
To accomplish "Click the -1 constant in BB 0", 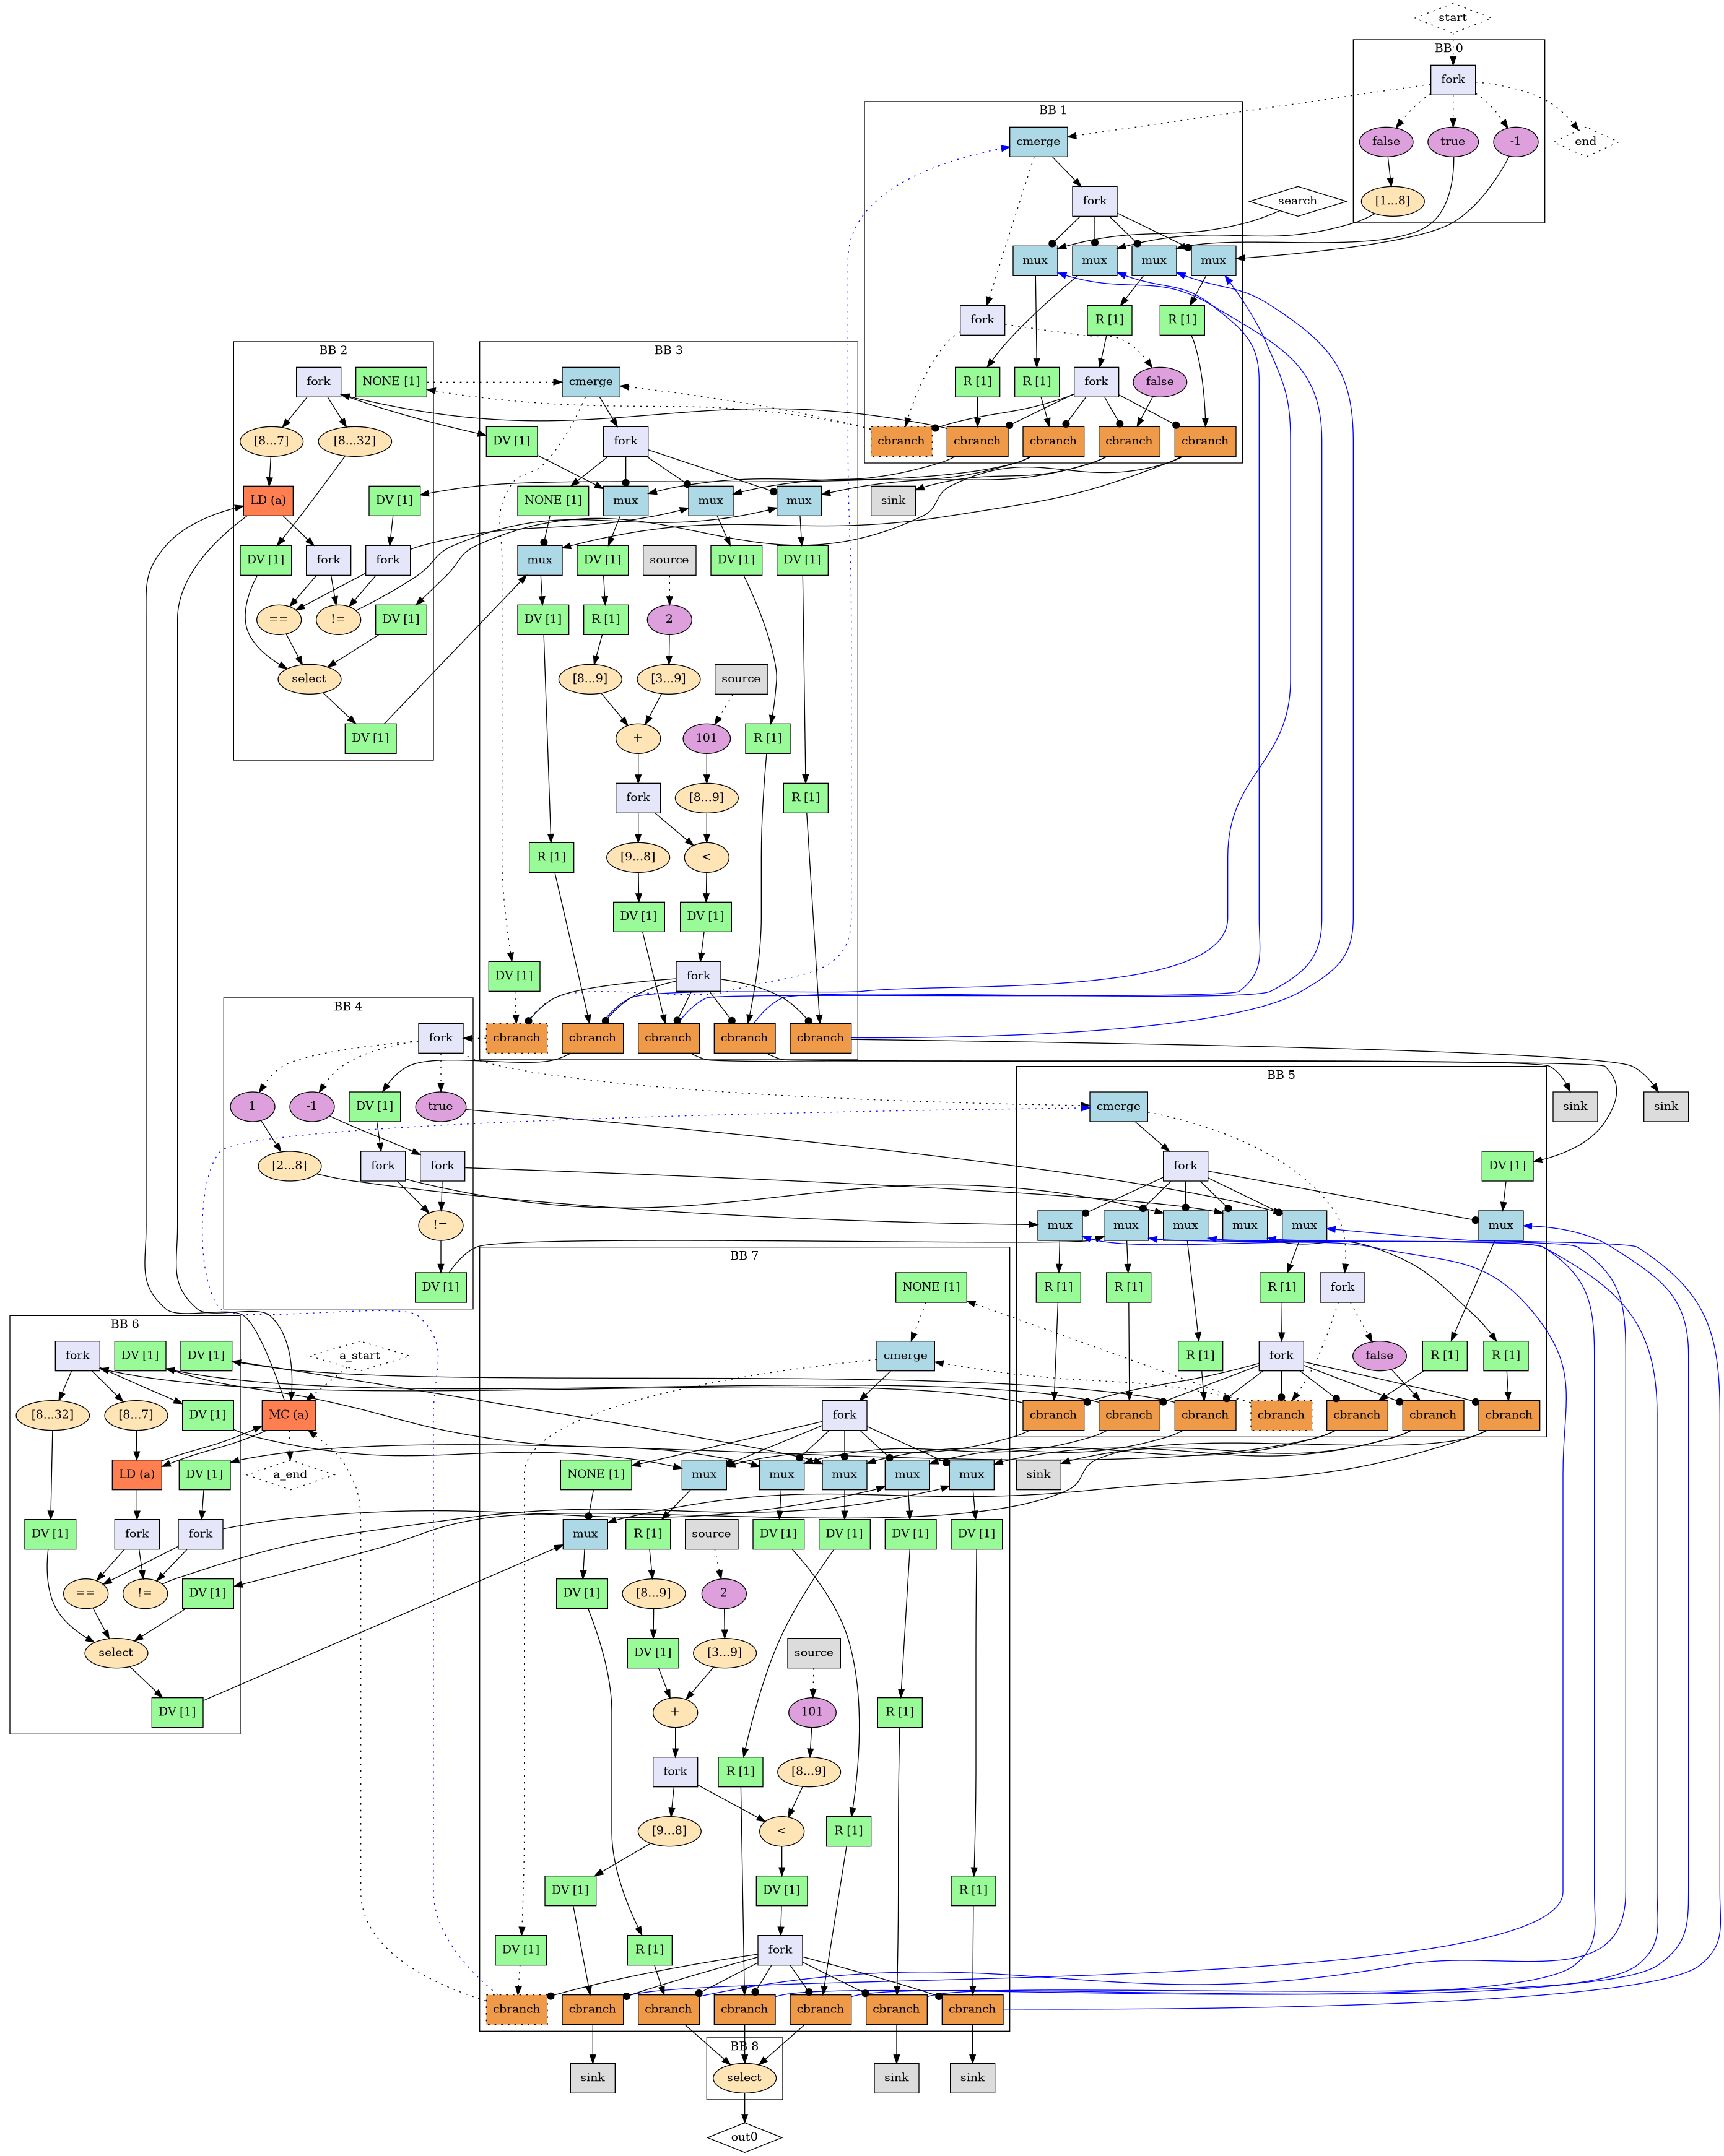I will click(x=1515, y=141).
